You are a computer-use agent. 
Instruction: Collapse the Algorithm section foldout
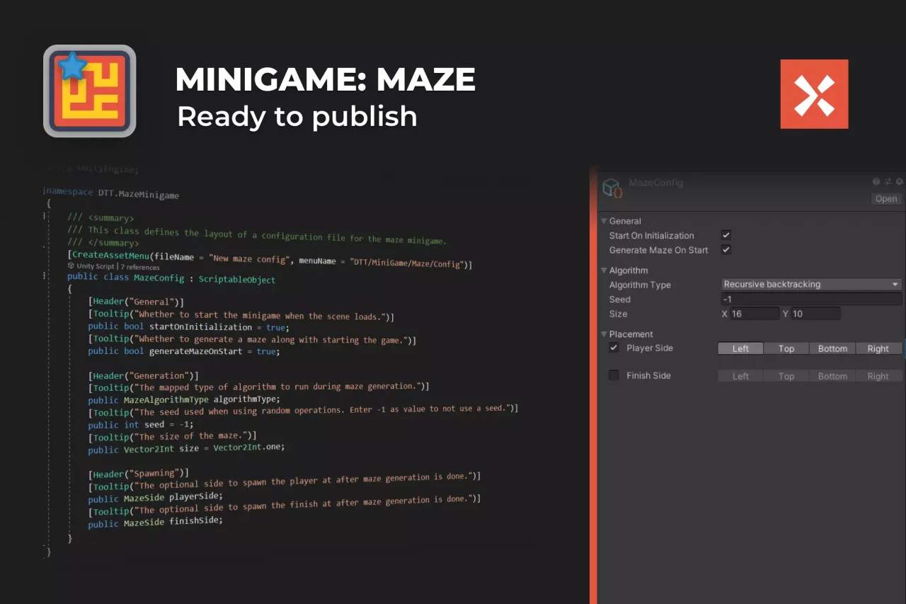604,270
